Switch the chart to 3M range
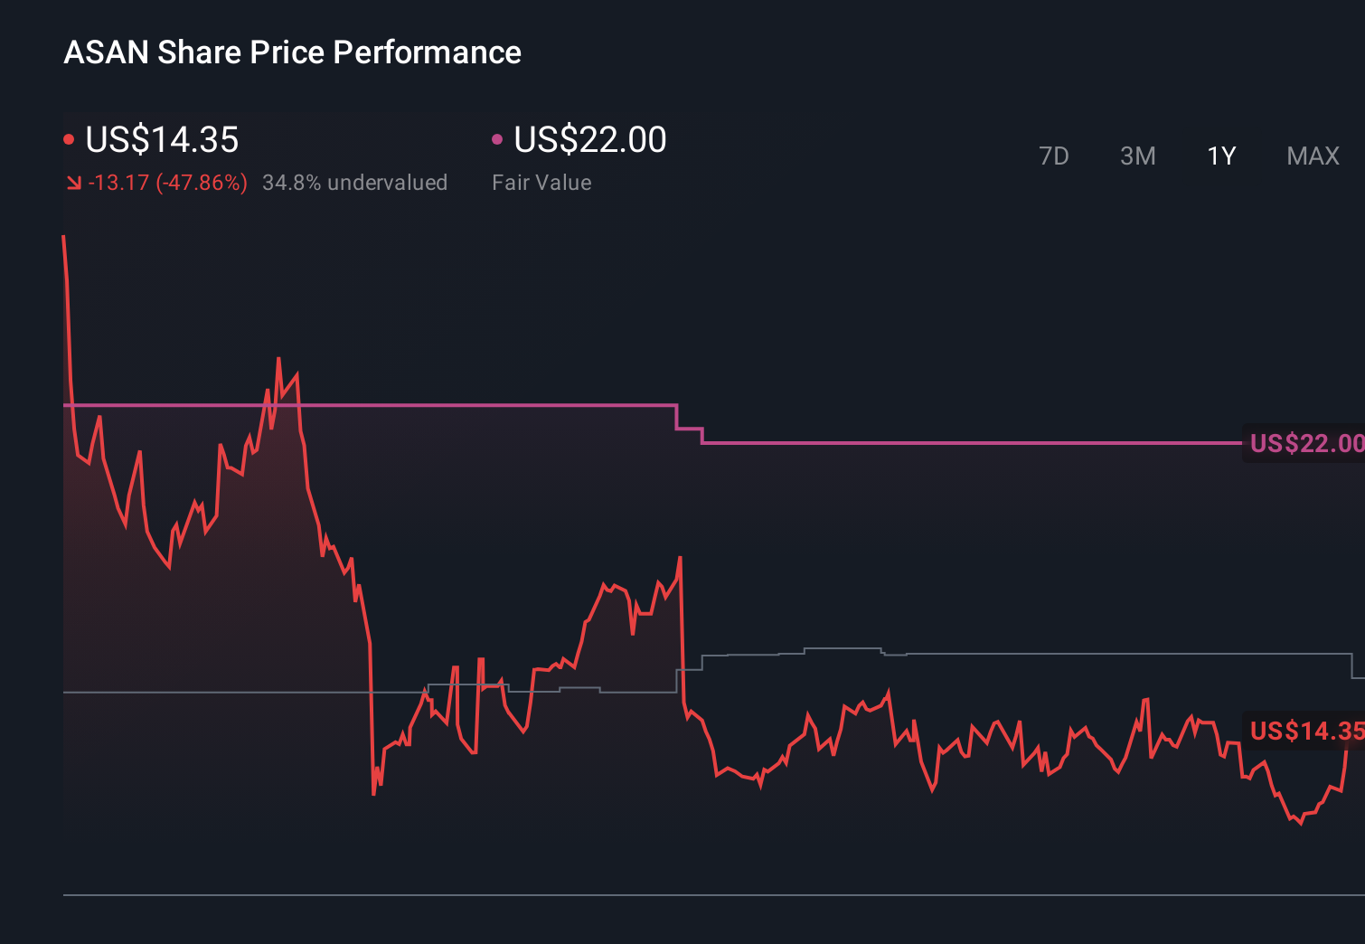The image size is (1365, 944). tap(1138, 156)
